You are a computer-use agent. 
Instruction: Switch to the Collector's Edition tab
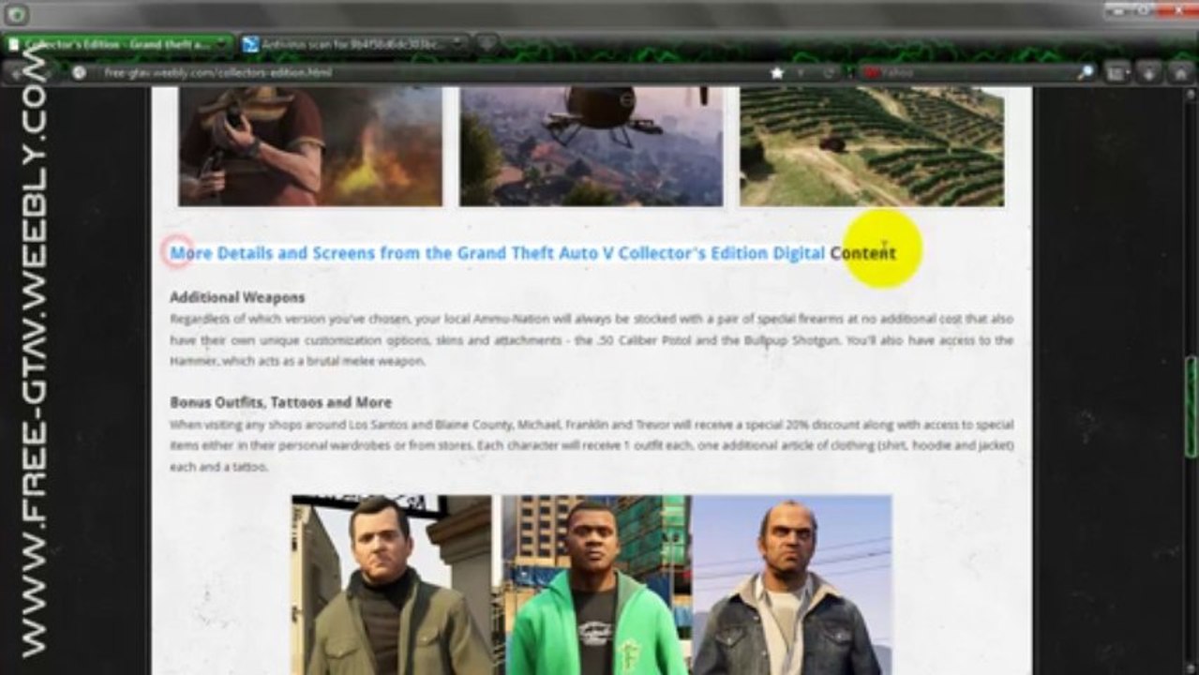[x=117, y=44]
